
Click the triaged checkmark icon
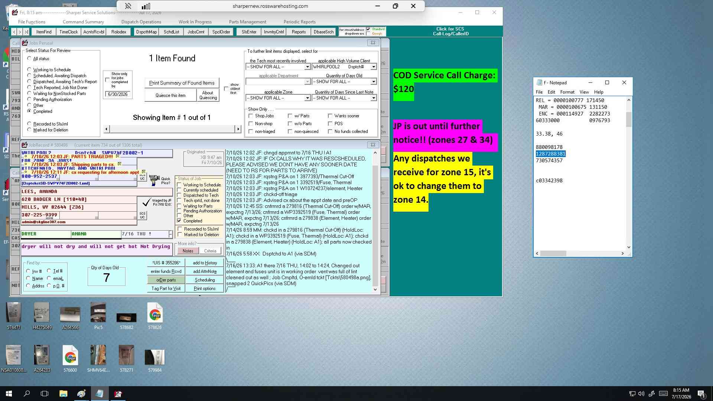(x=146, y=202)
